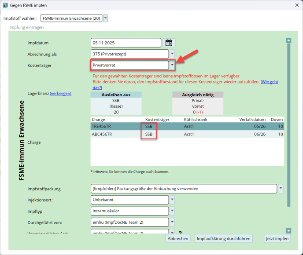Image resolution: width=303 pixels, height=255 pixels.
Task: Close the Gegen FSME impfen dialog
Action: pos(296,5)
